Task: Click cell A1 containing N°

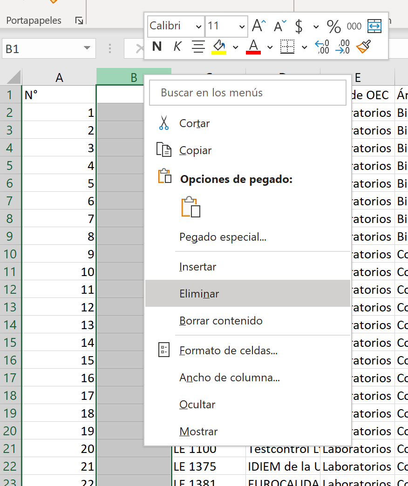Action: click(x=59, y=95)
